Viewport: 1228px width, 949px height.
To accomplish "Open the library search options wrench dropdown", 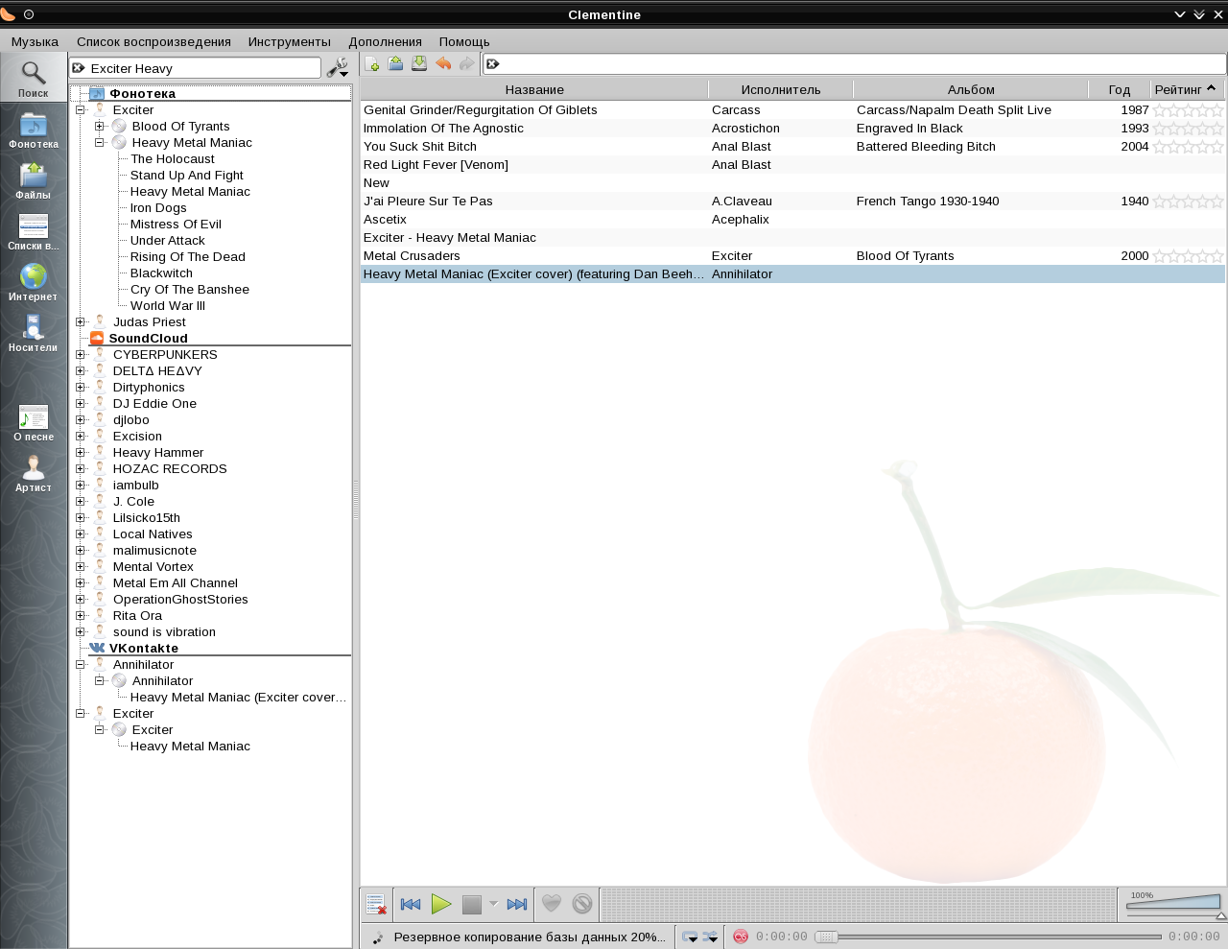I will click(337, 68).
